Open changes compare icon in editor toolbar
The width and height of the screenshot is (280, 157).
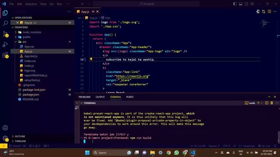point(263,12)
